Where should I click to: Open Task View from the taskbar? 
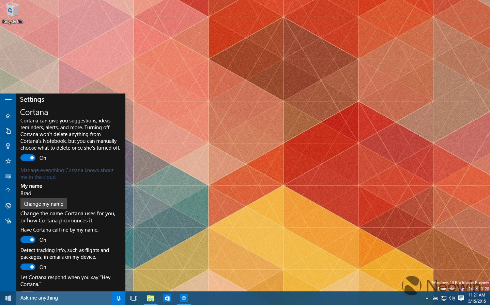click(134, 298)
